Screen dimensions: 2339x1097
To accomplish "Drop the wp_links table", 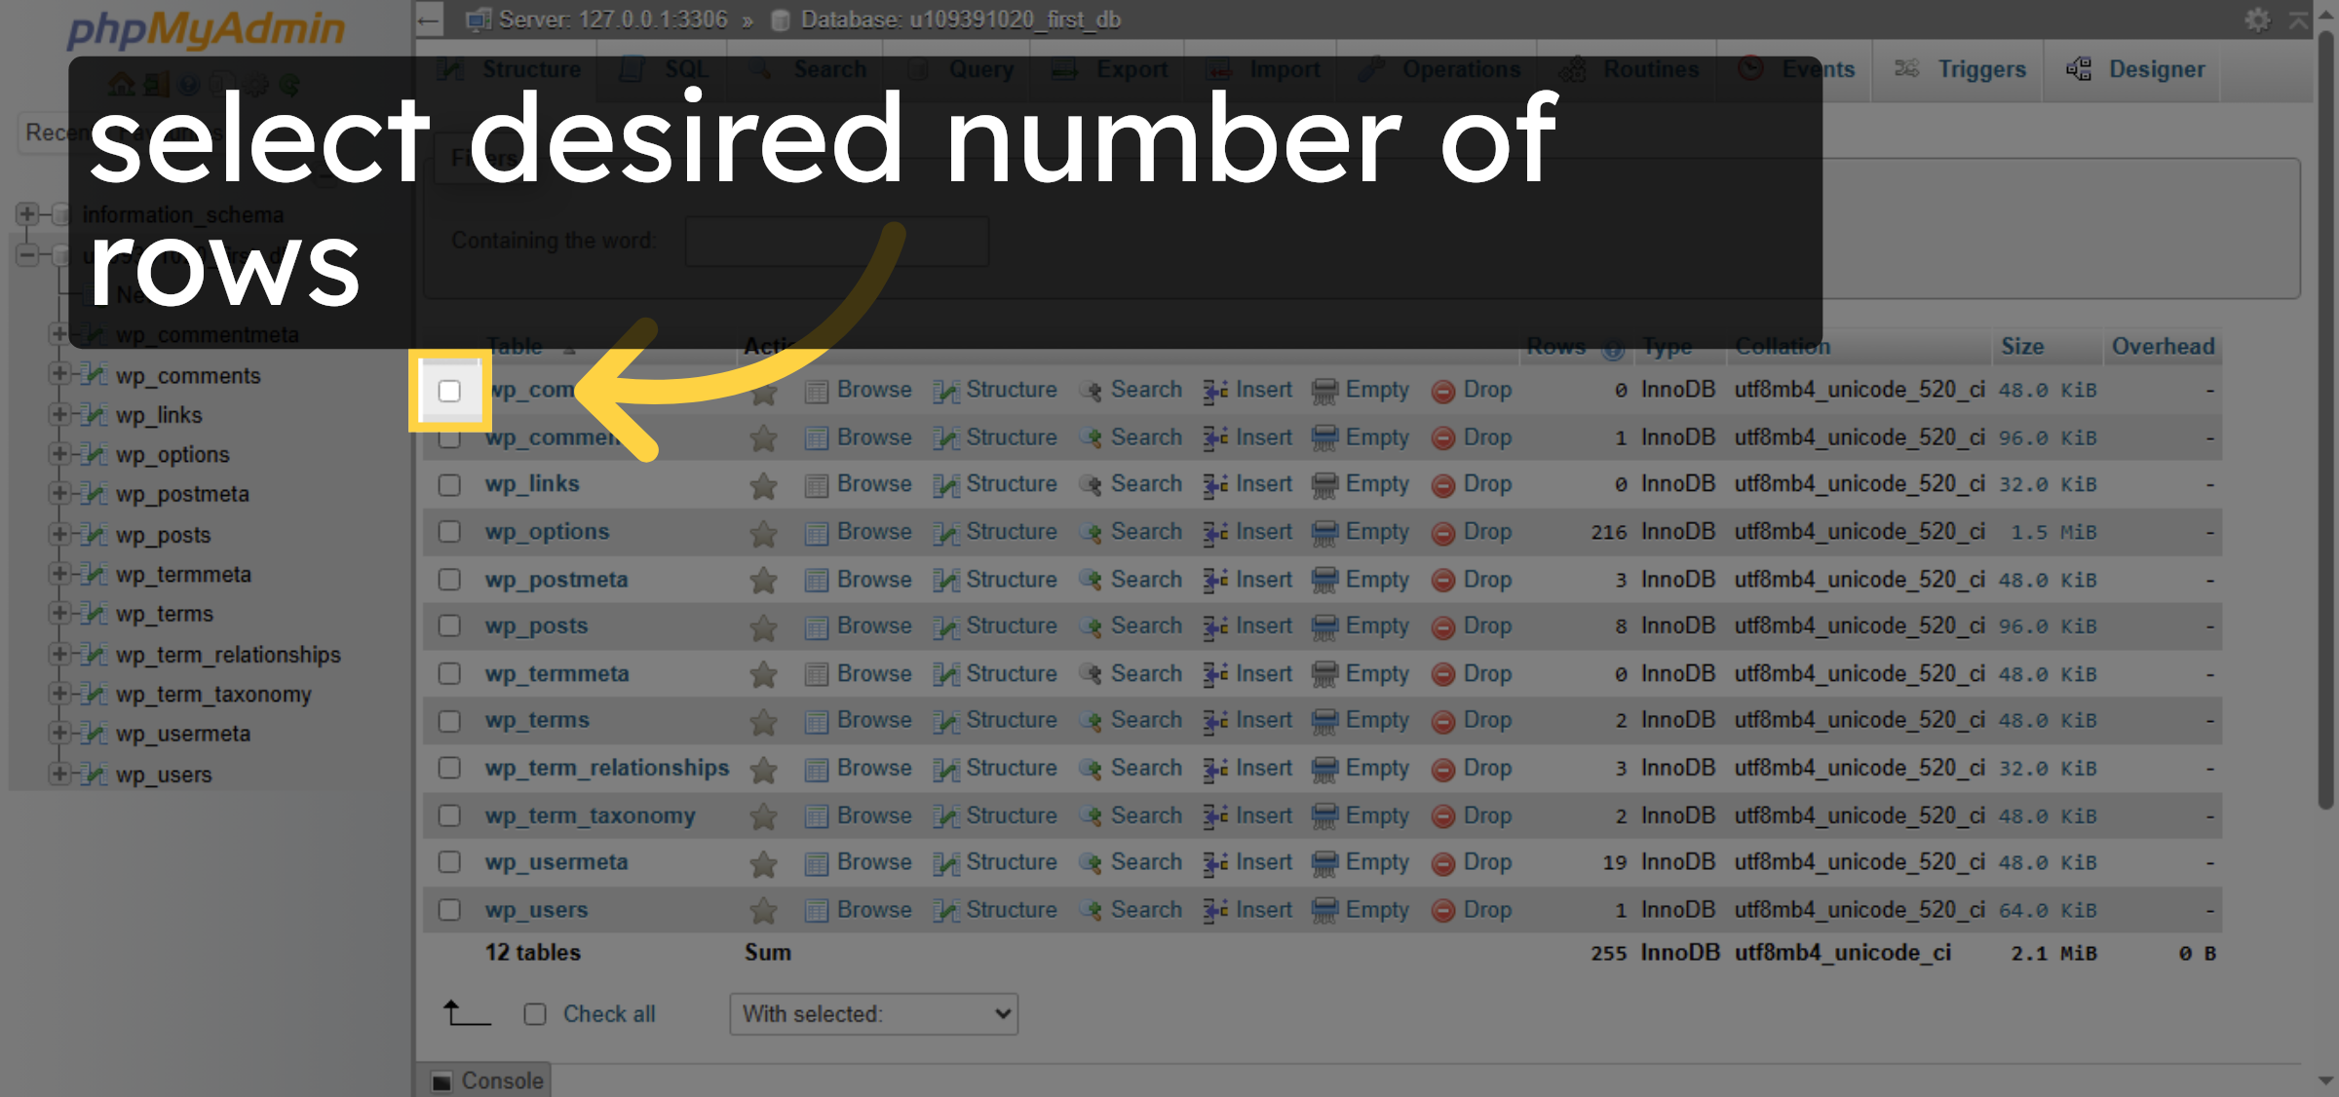I will [x=1487, y=483].
